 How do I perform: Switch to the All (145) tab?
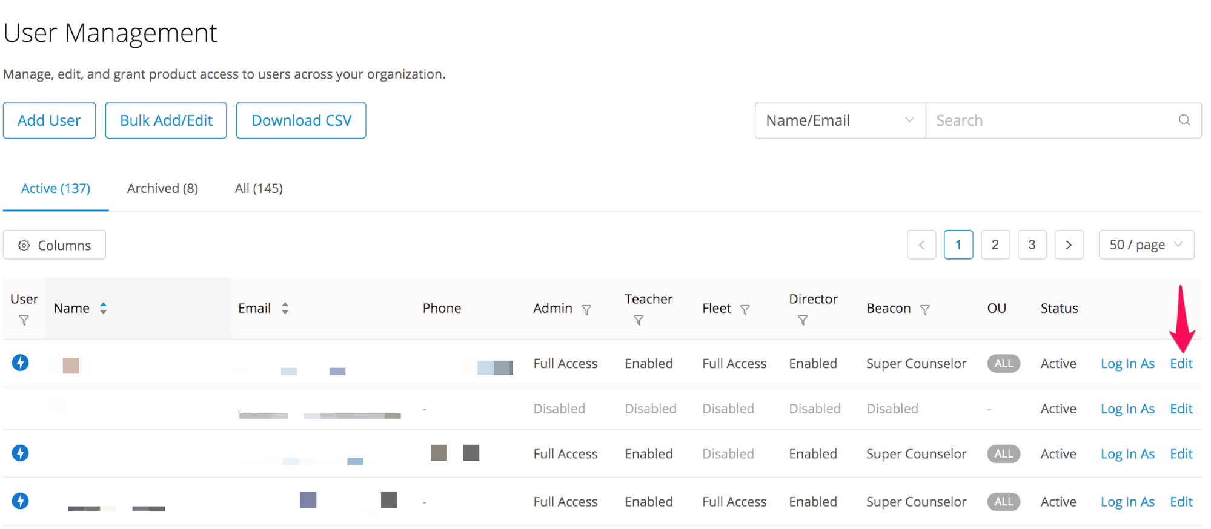click(259, 188)
